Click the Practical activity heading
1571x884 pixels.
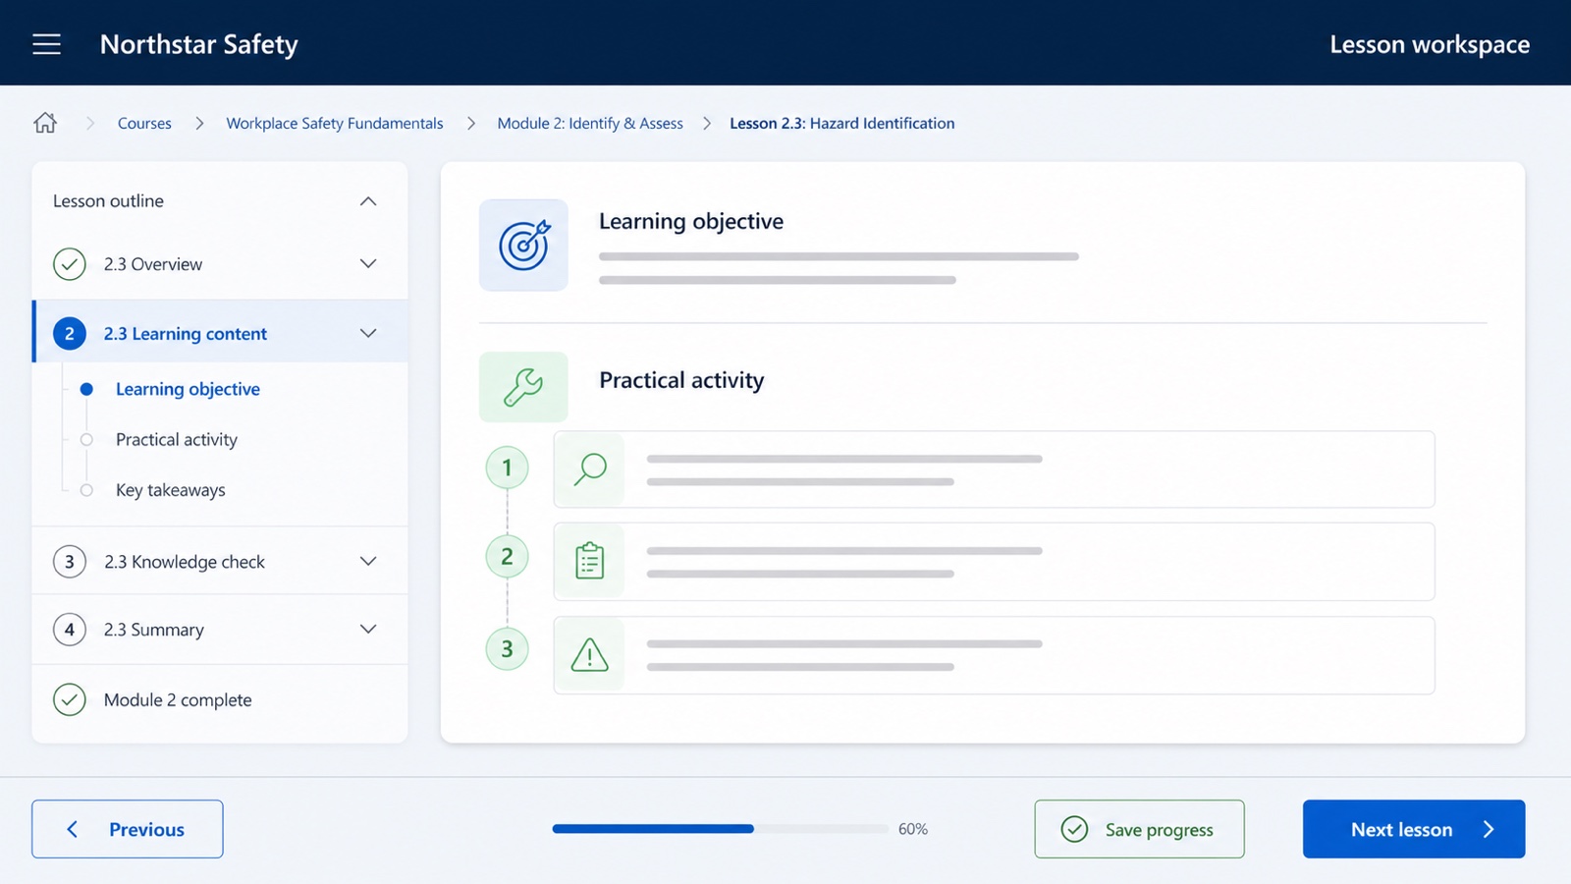(x=681, y=381)
